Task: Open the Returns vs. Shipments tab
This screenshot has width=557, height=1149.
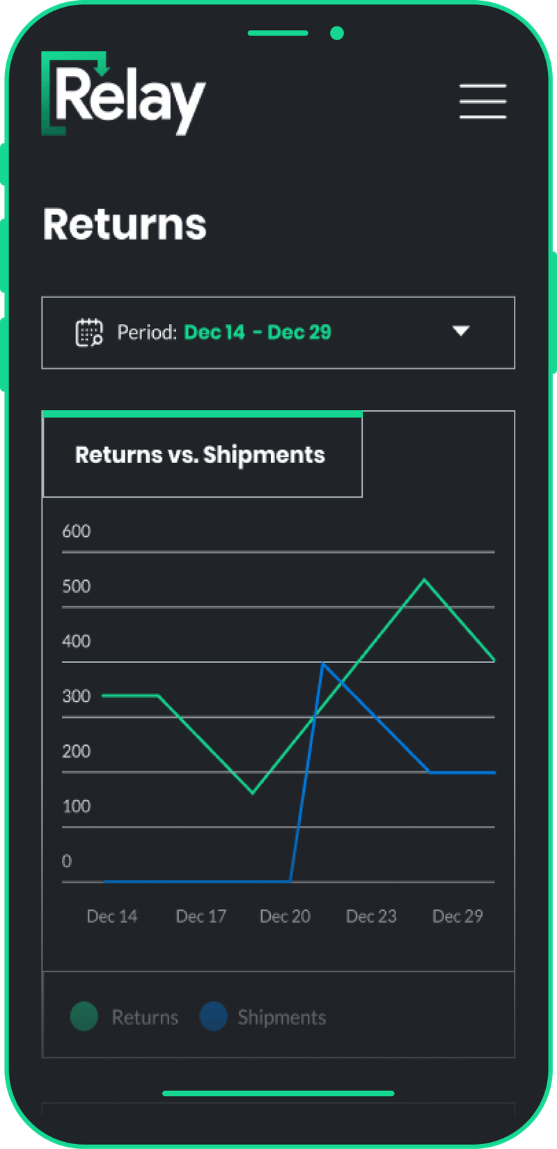Action: [x=202, y=455]
